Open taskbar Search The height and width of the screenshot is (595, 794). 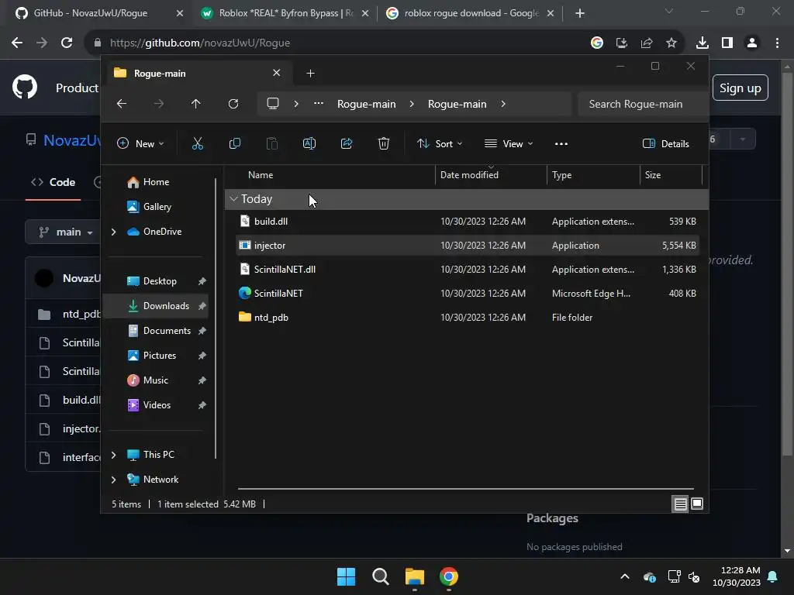point(380,576)
